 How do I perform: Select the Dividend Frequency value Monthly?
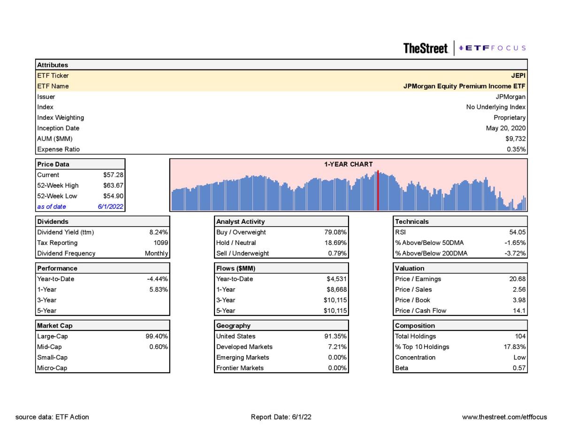coord(157,253)
